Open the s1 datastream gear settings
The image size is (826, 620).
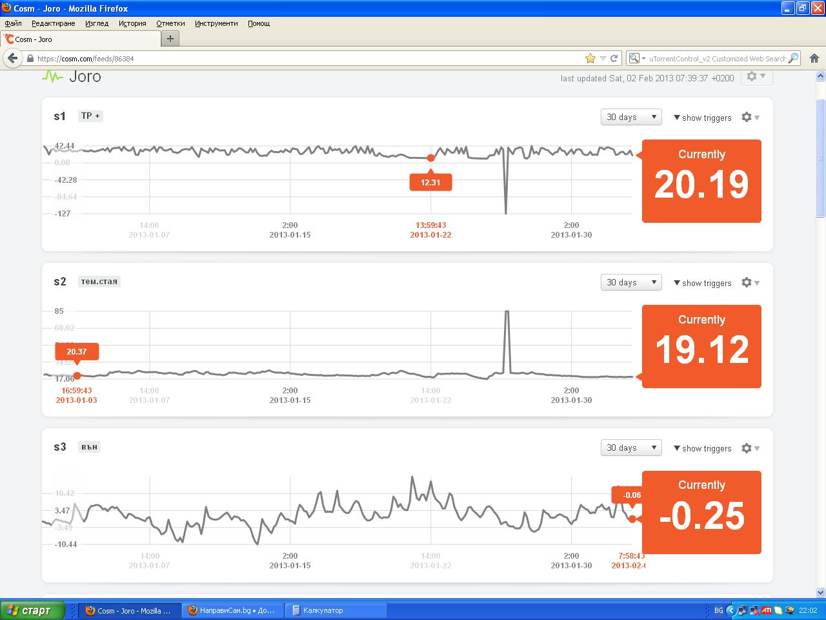[x=749, y=118]
